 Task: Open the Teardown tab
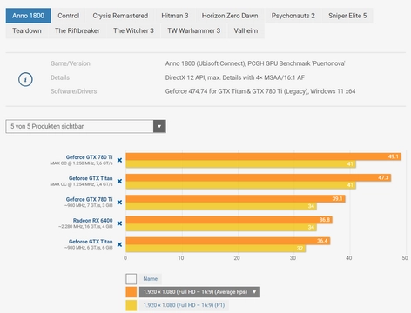27,30
